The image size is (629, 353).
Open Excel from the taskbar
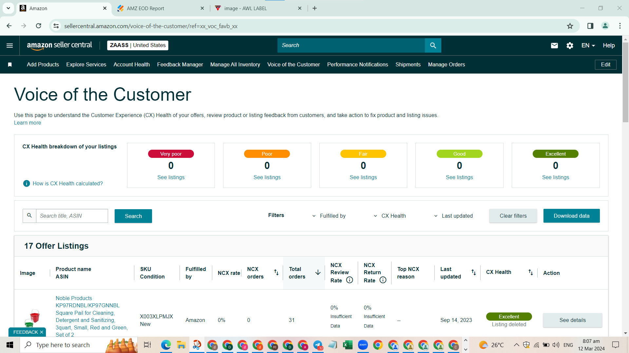348,345
